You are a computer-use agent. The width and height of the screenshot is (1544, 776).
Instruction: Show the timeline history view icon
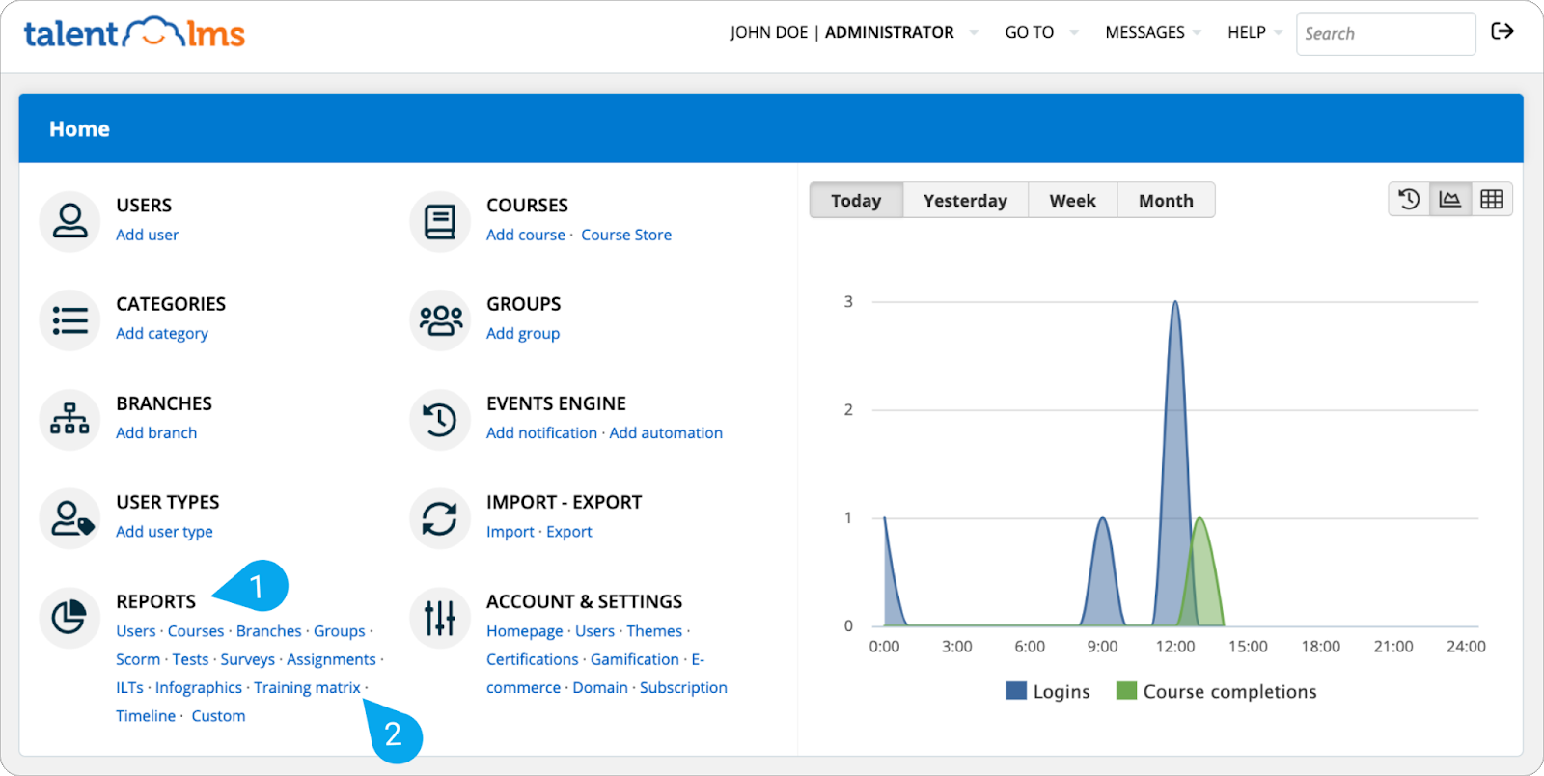[x=1409, y=200]
